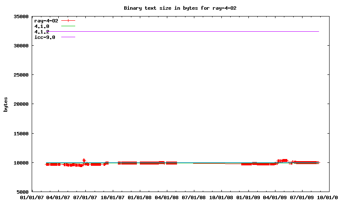Click the icc-9.0 legend line sample
The width and height of the screenshot is (338, 203).
click(68, 37)
